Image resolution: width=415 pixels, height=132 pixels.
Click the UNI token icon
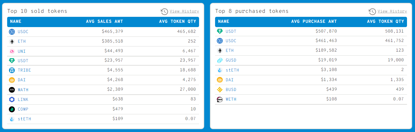pos(12,51)
